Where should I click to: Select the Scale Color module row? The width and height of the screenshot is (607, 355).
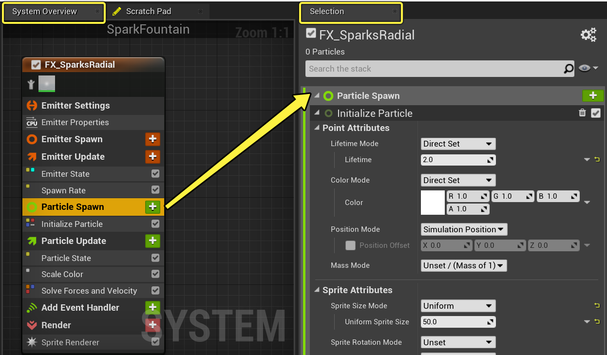94,274
